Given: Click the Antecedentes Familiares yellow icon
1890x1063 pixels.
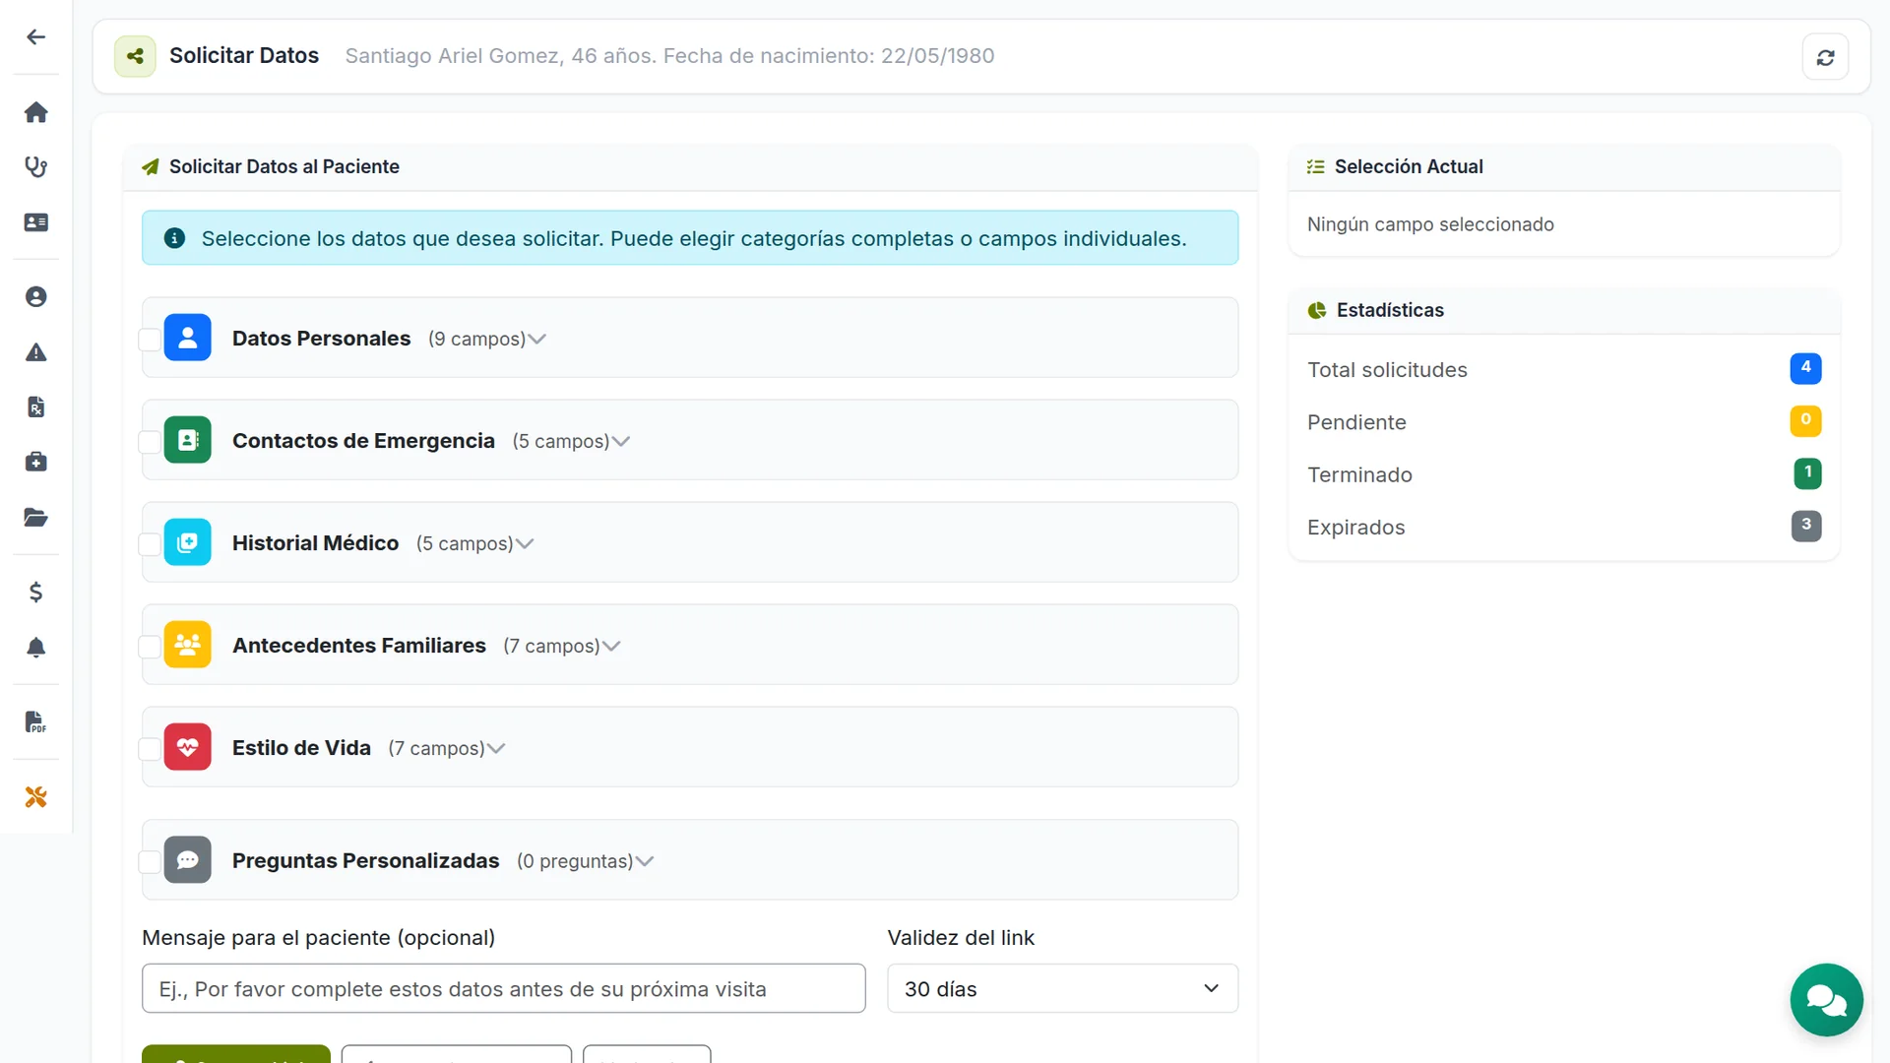Looking at the screenshot, I should point(188,645).
